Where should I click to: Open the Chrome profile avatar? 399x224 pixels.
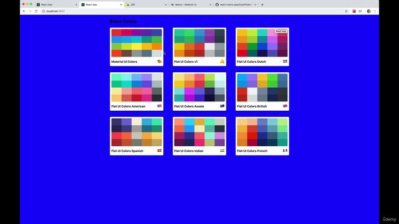point(368,11)
